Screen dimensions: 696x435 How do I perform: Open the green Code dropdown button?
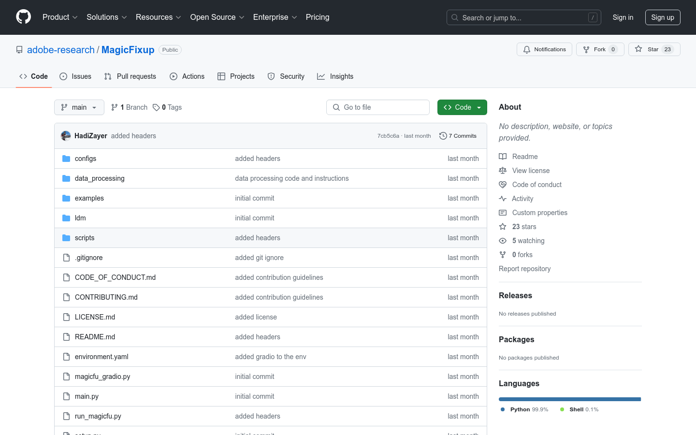point(462,107)
